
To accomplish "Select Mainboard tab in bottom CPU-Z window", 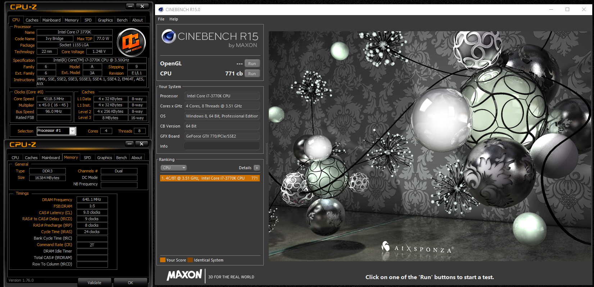I will click(x=51, y=158).
